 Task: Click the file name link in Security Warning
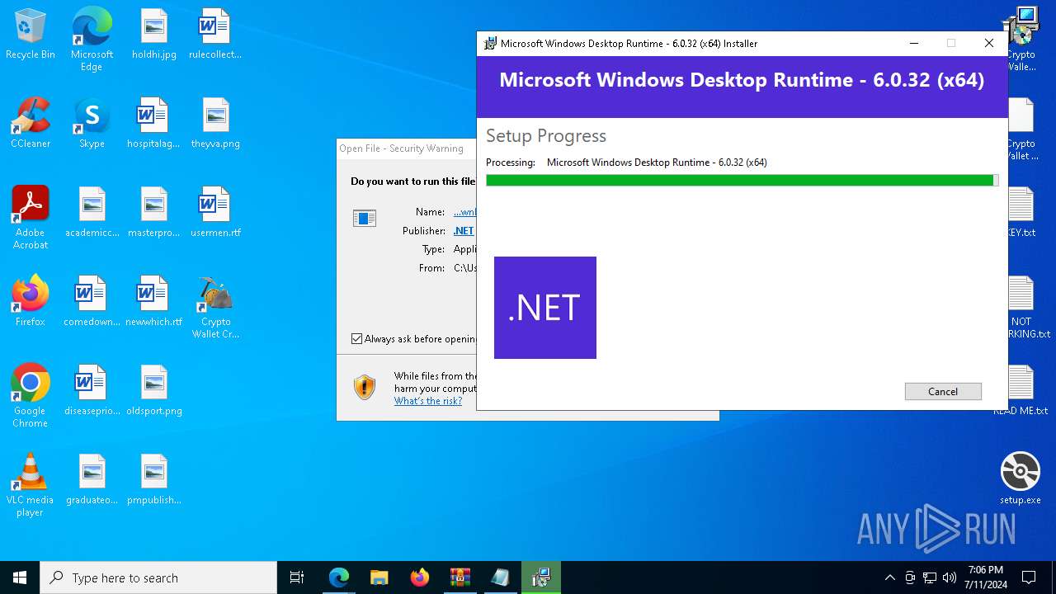[465, 212]
